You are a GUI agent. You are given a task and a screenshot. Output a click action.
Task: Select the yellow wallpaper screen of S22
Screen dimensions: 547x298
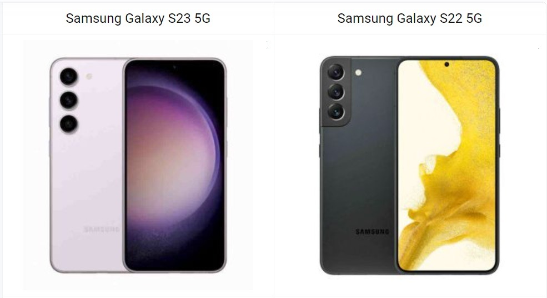click(x=447, y=166)
